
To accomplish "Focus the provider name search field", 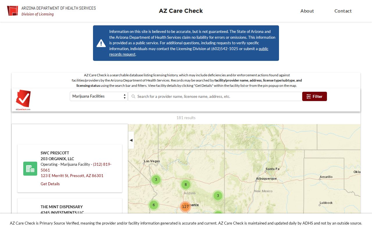I will pyautogui.click(x=215, y=96).
